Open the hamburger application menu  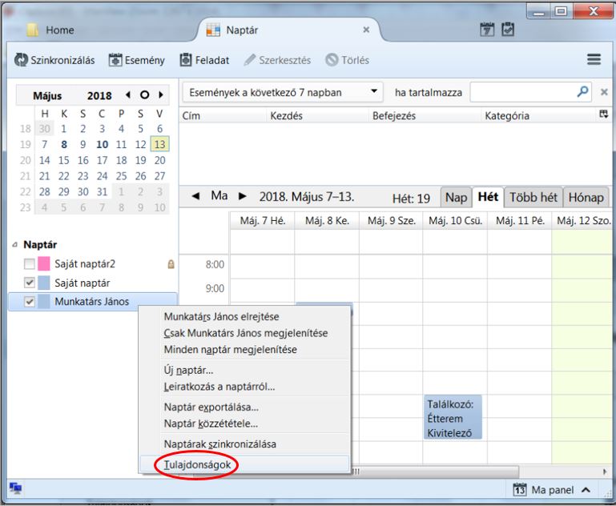pos(594,60)
